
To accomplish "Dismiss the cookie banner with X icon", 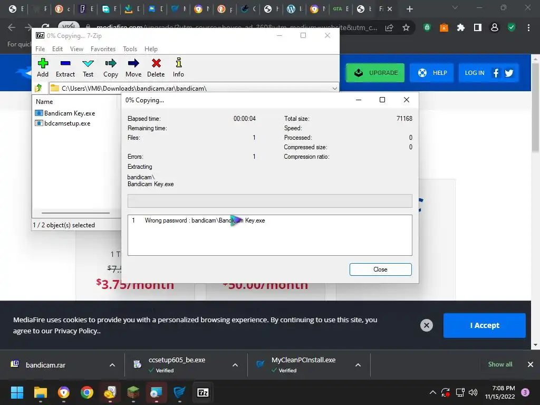I will (426, 325).
